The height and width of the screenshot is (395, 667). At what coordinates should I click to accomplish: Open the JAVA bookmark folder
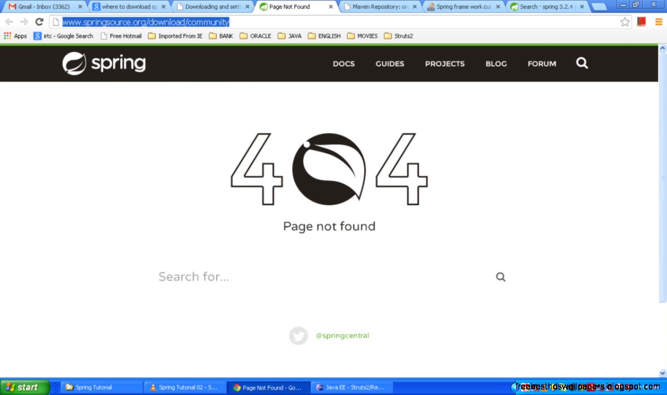[x=289, y=36]
